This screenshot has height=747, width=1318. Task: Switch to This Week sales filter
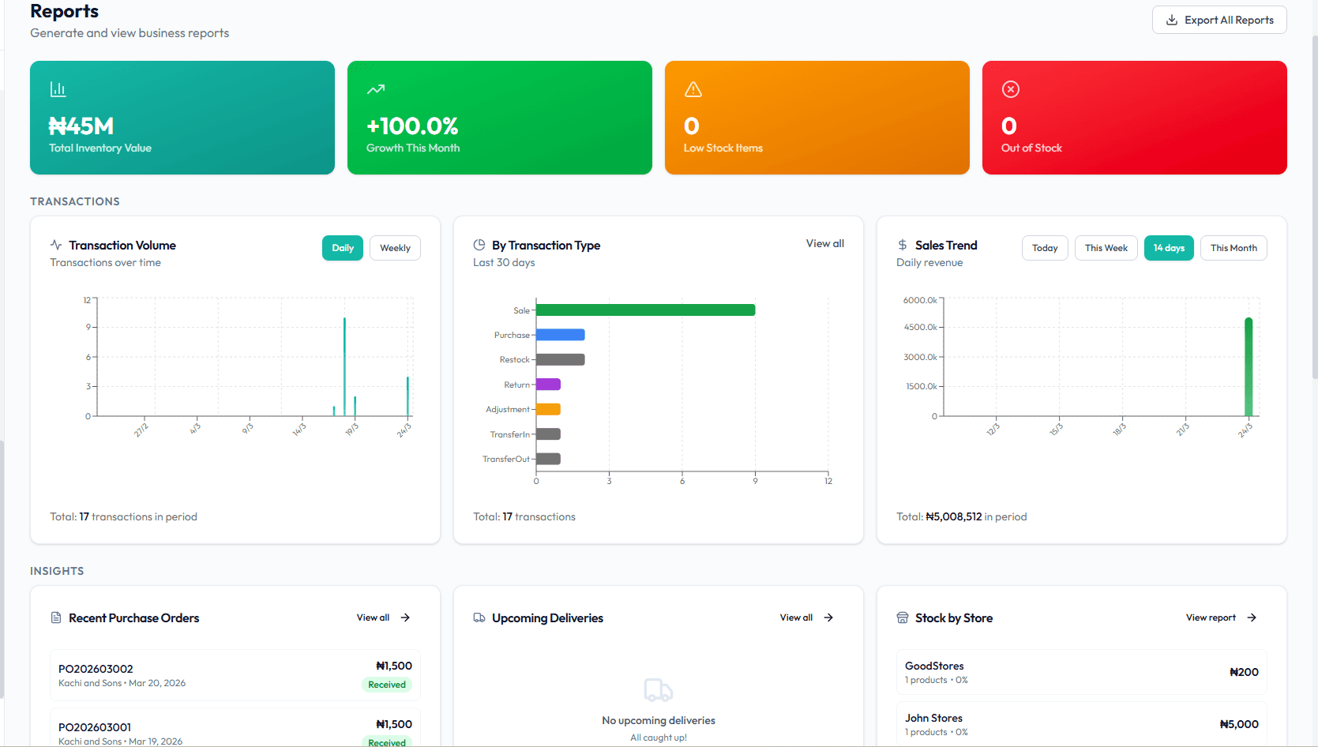pyautogui.click(x=1106, y=247)
